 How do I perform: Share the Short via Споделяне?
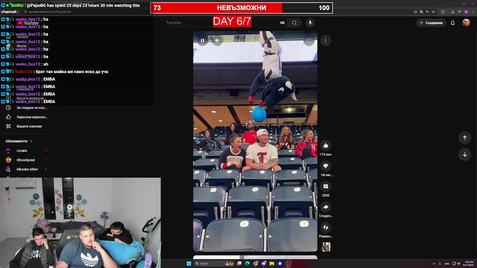click(x=325, y=207)
